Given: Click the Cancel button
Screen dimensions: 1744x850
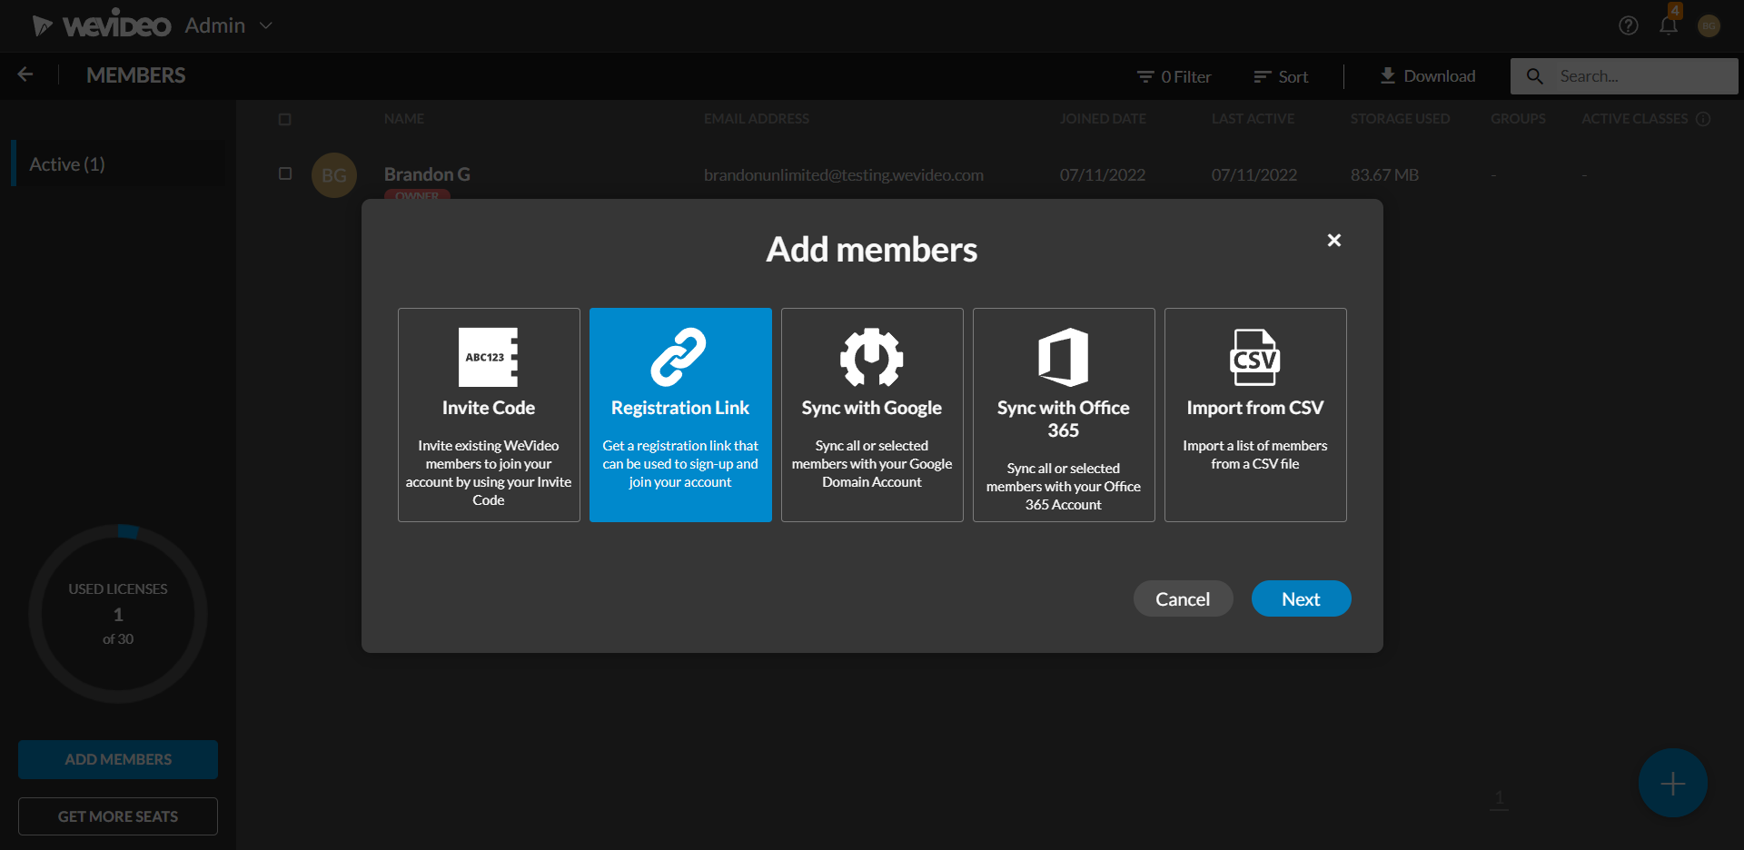Looking at the screenshot, I should tap(1183, 598).
